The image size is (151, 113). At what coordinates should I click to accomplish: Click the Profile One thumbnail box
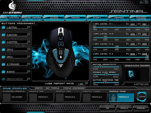click(33, 97)
